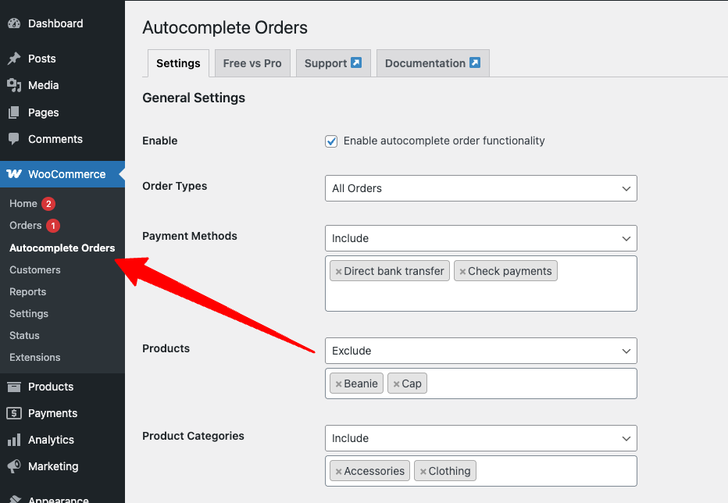This screenshot has height=503, width=728.
Task: Click the external link icon on Support tab
Action: tap(356, 62)
